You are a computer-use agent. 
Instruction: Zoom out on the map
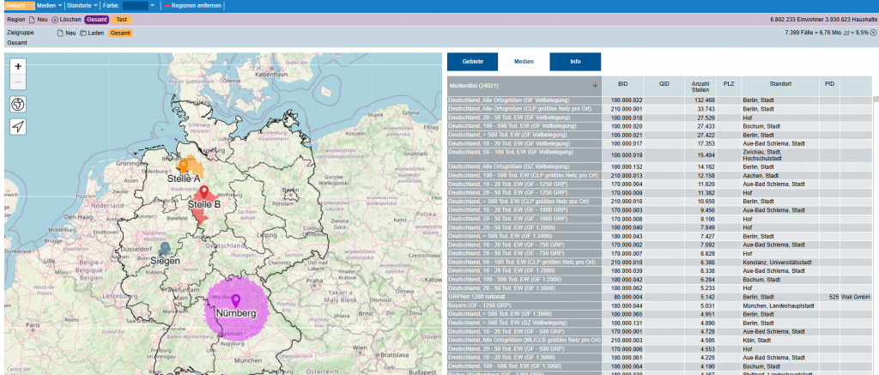coord(19,82)
